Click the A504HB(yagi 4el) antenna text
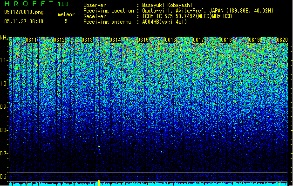293x186 pixels. [x=164, y=22]
